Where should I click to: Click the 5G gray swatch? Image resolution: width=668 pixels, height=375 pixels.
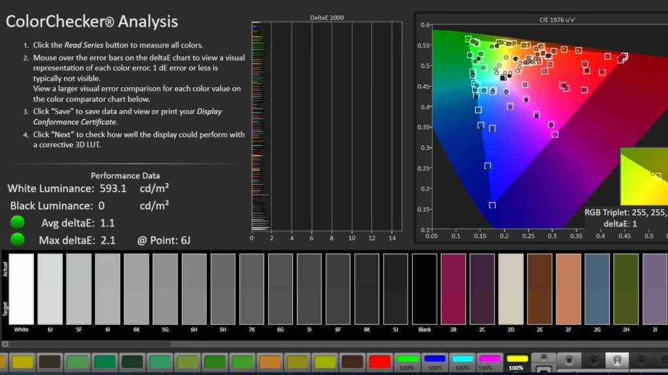[x=165, y=289]
